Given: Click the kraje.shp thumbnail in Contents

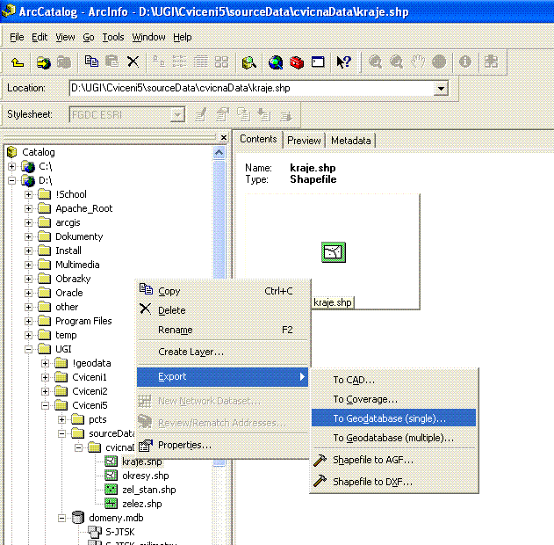Looking at the screenshot, I should coord(333,252).
